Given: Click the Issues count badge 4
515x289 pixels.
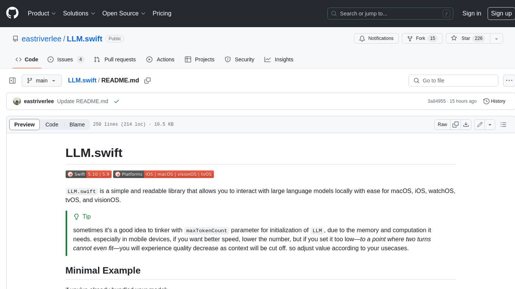Looking at the screenshot, I should [80, 59].
